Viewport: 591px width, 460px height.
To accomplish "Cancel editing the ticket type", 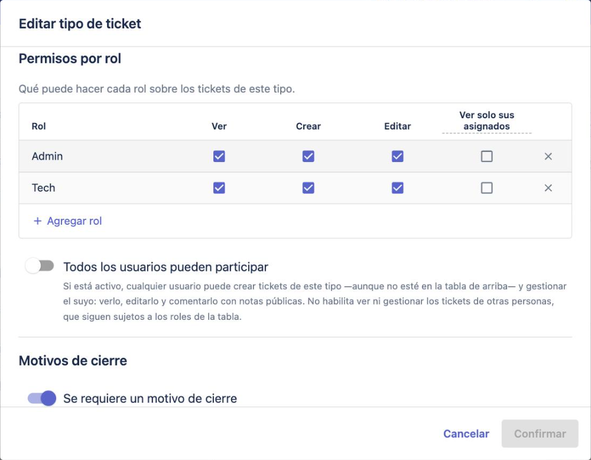I will pos(466,433).
